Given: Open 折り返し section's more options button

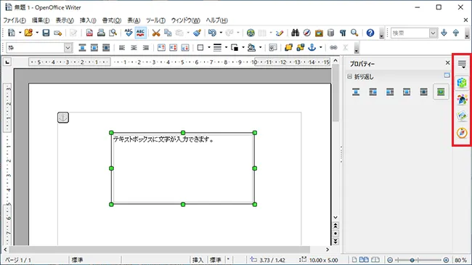Looking at the screenshot, I should pos(447,75).
